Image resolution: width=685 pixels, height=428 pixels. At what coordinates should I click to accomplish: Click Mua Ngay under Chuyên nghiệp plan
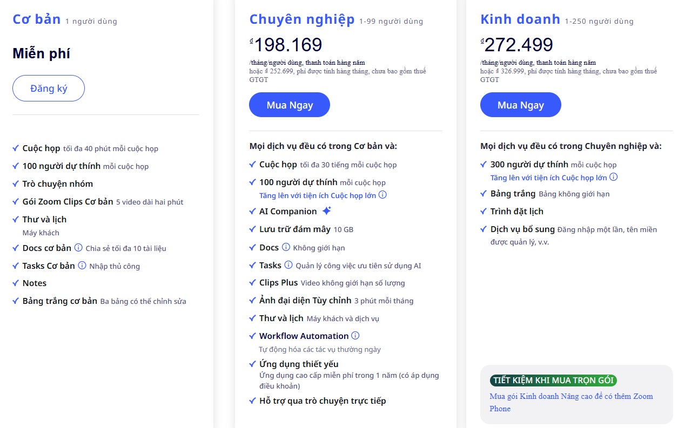point(290,105)
